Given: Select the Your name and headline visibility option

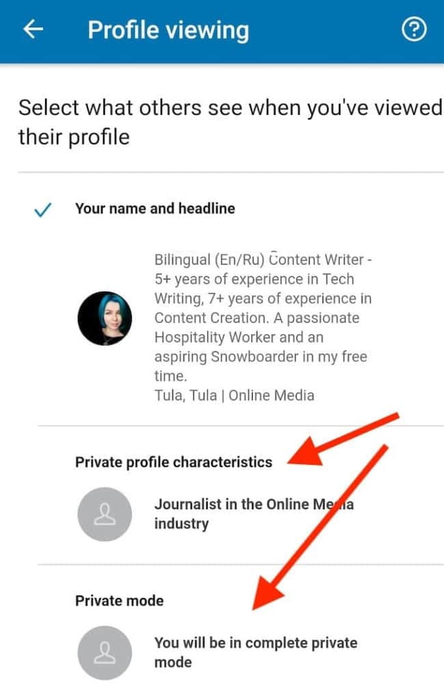Looking at the screenshot, I should pyautogui.click(x=155, y=208).
